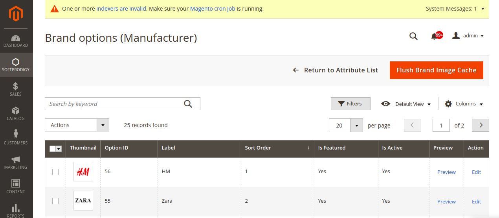Select the HM row checkbox
The image size is (499, 218).
(55, 172)
